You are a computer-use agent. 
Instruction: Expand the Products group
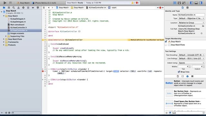[4, 45]
